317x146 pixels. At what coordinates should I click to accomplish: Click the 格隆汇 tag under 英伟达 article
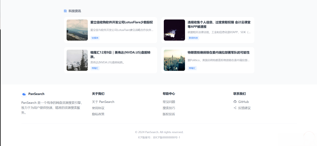[95, 68]
